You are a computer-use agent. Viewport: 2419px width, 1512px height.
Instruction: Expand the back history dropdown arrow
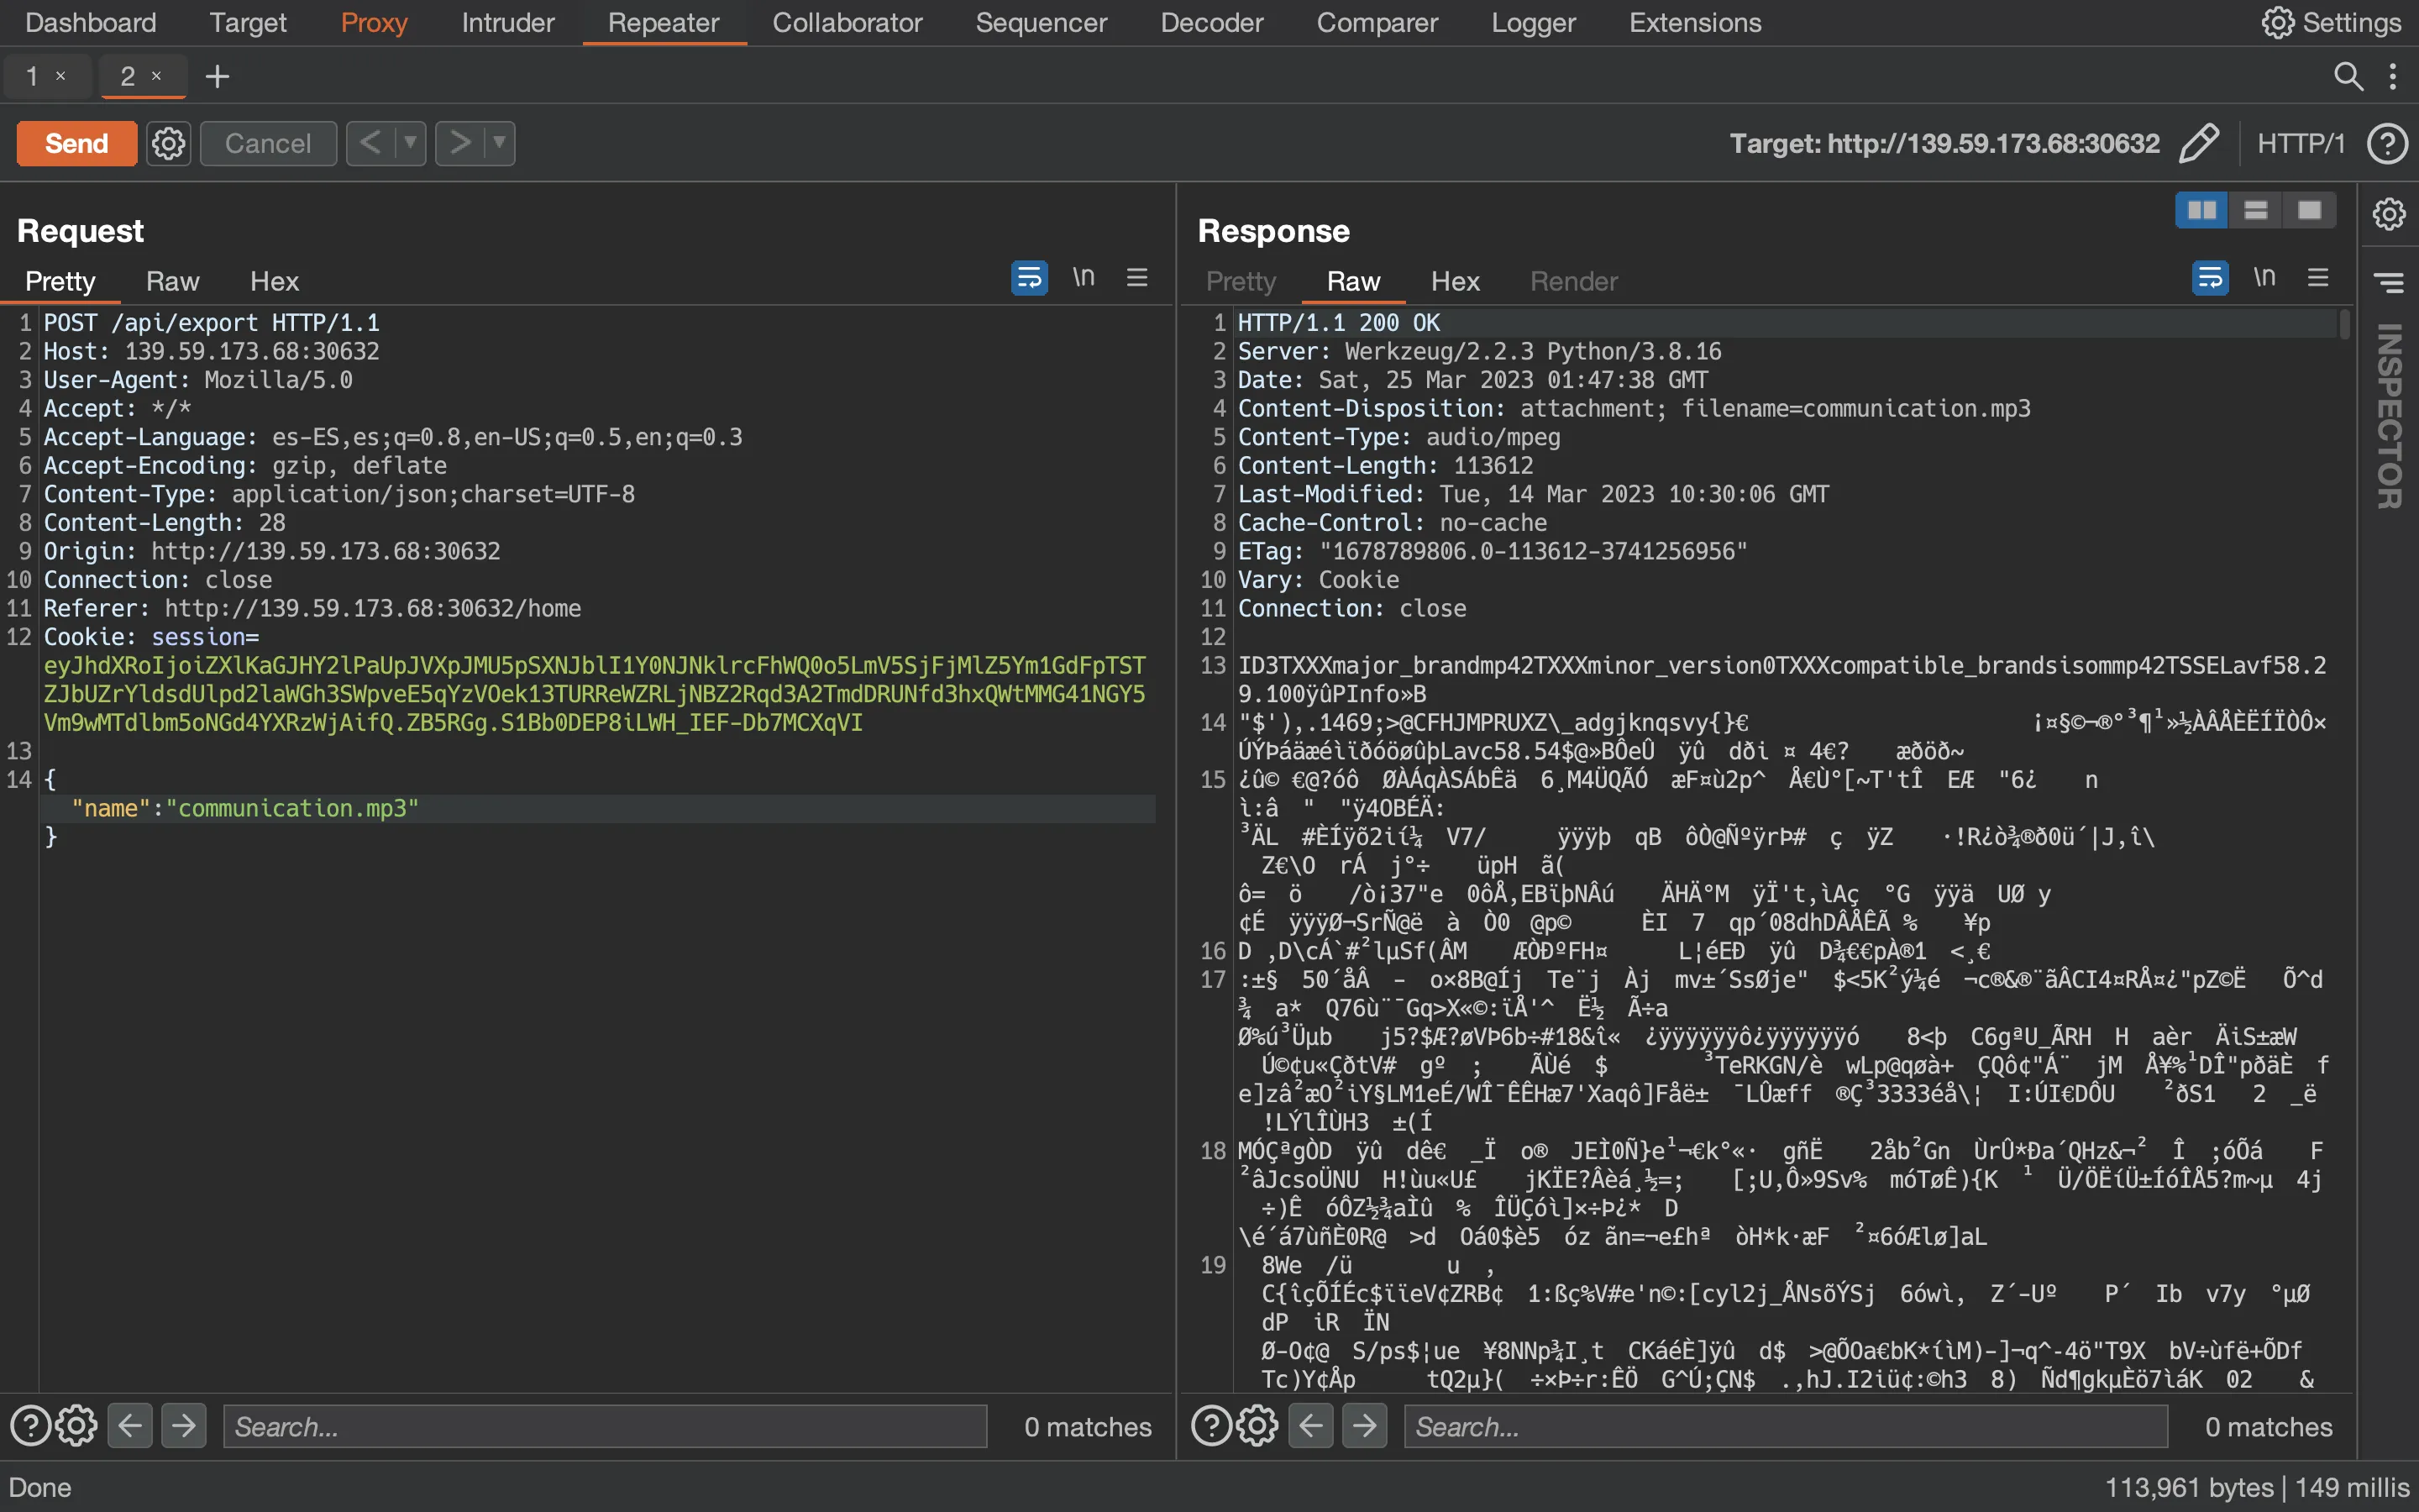[410, 143]
